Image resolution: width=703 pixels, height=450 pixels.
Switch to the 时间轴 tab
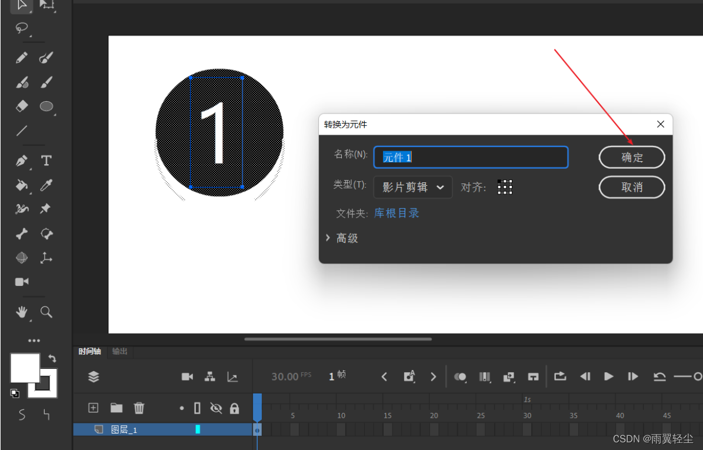click(89, 351)
